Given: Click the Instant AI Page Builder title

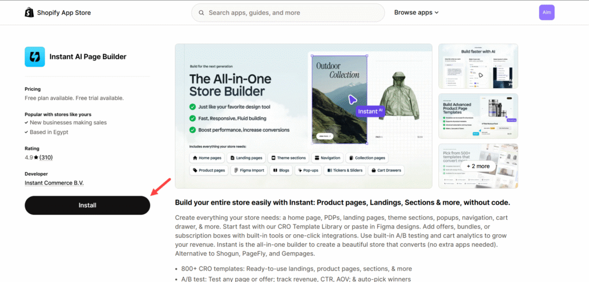Looking at the screenshot, I should click(x=88, y=57).
